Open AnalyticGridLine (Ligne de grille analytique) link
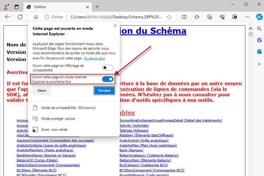Image resolution: width=264 pixels, height=176 pixels. [51, 145]
